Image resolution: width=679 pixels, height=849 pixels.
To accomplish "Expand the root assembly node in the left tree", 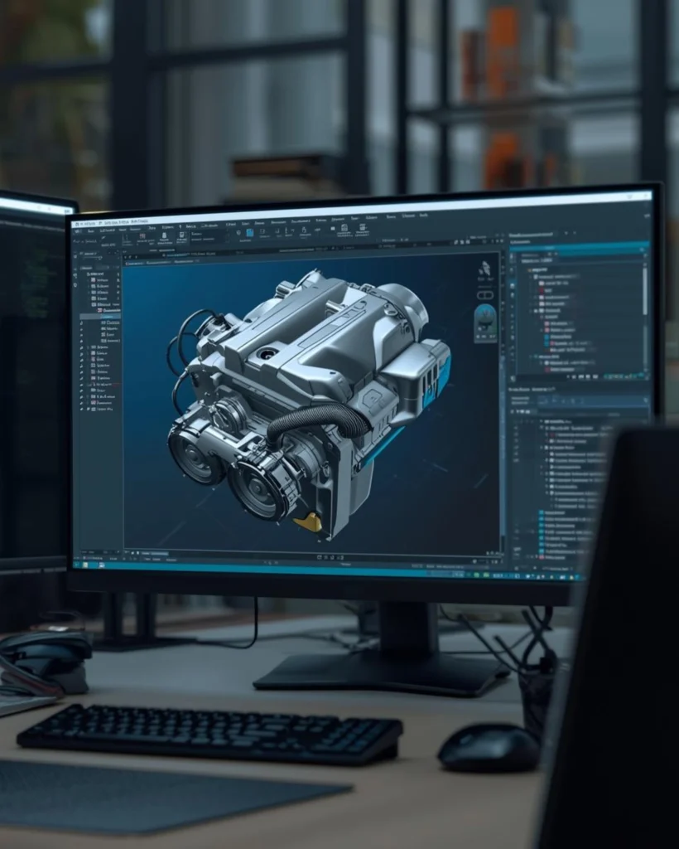I will [x=88, y=274].
